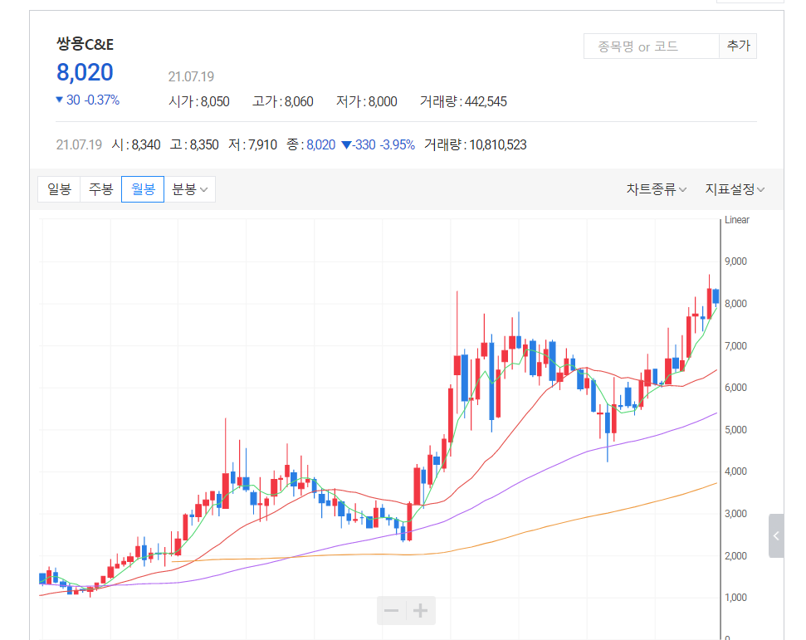
Task: Expand the side panel arrow tab
Action: pyautogui.click(x=776, y=535)
